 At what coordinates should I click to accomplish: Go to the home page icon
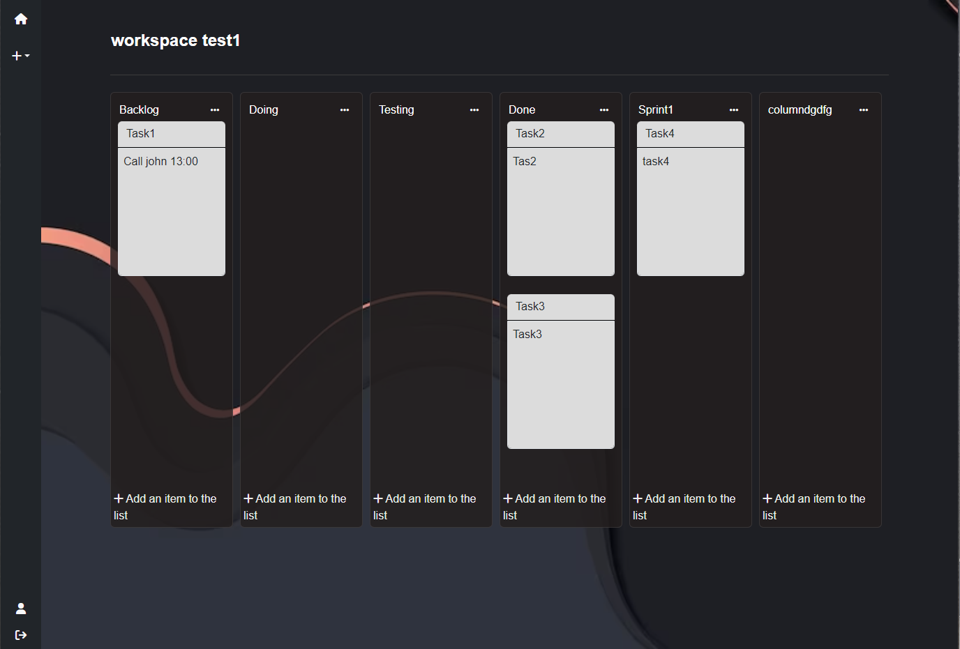point(21,19)
